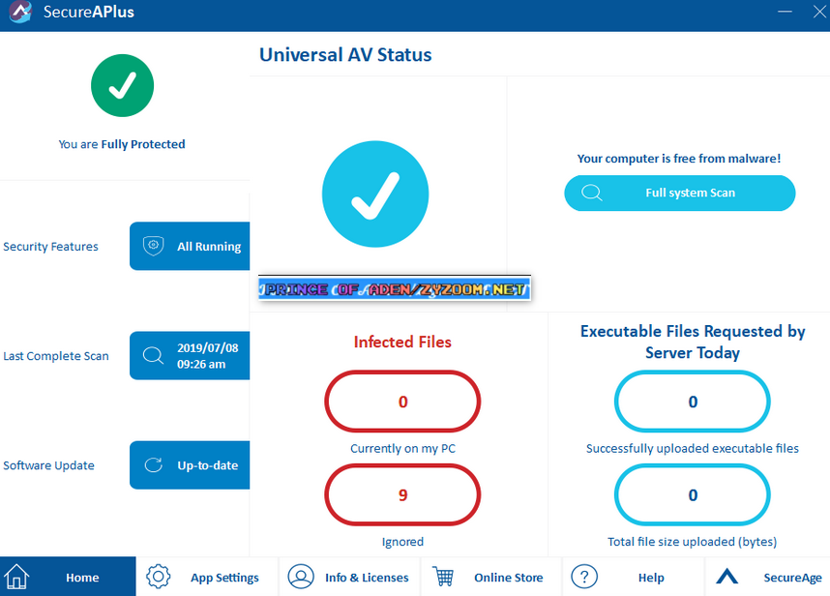Viewport: 830px width, 596px height.
Task: Check the Up-to-date software update button
Action: click(x=190, y=465)
